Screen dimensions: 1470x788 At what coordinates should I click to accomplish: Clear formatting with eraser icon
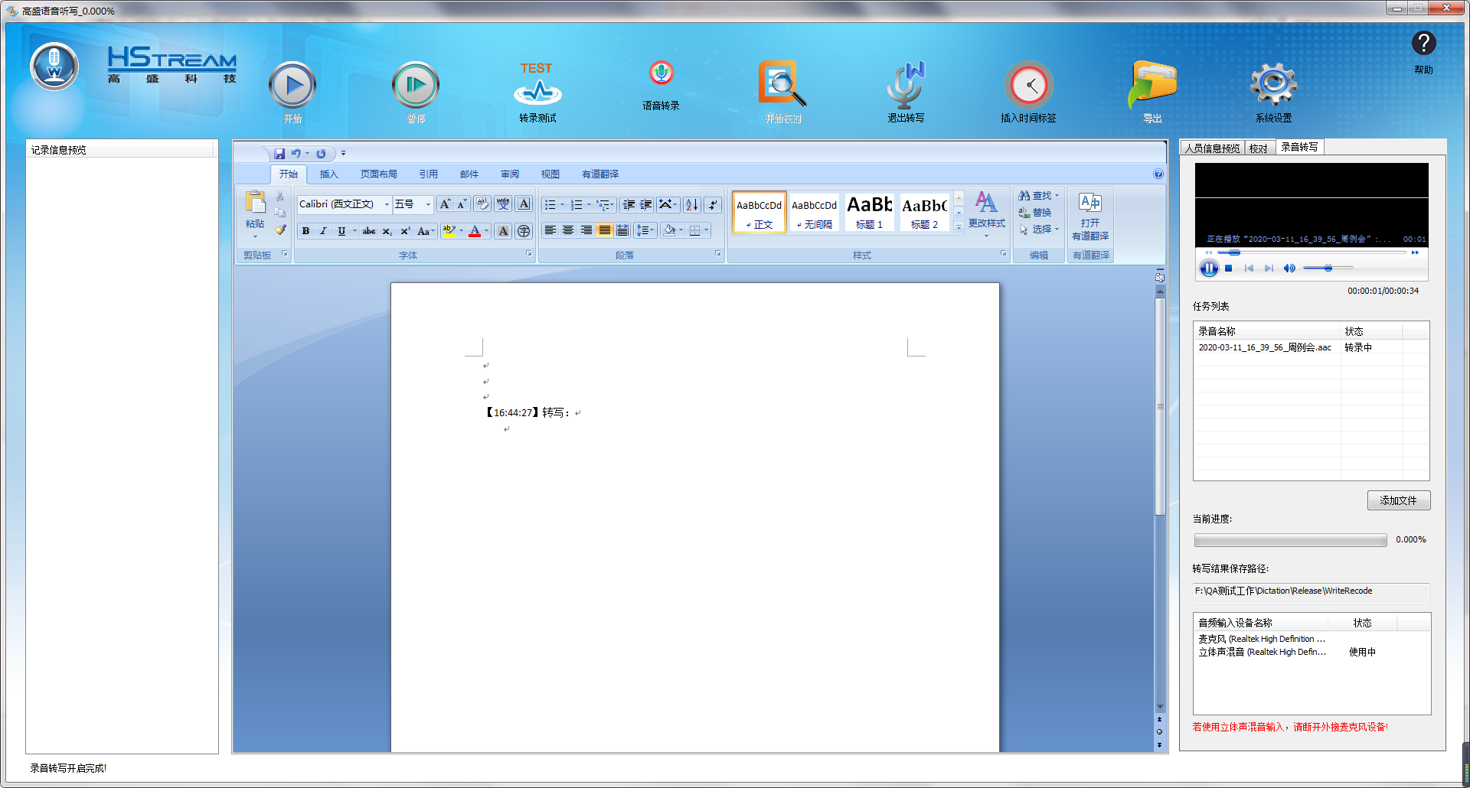pos(482,204)
